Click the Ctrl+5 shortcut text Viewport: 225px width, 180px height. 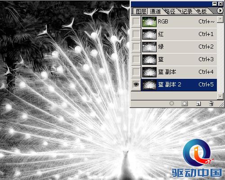click(206, 85)
